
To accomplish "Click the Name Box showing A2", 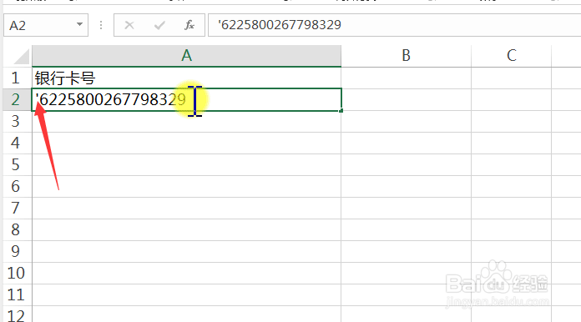I will click(x=46, y=25).
